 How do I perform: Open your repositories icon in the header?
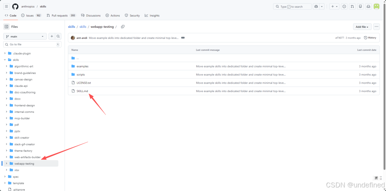[360, 7]
